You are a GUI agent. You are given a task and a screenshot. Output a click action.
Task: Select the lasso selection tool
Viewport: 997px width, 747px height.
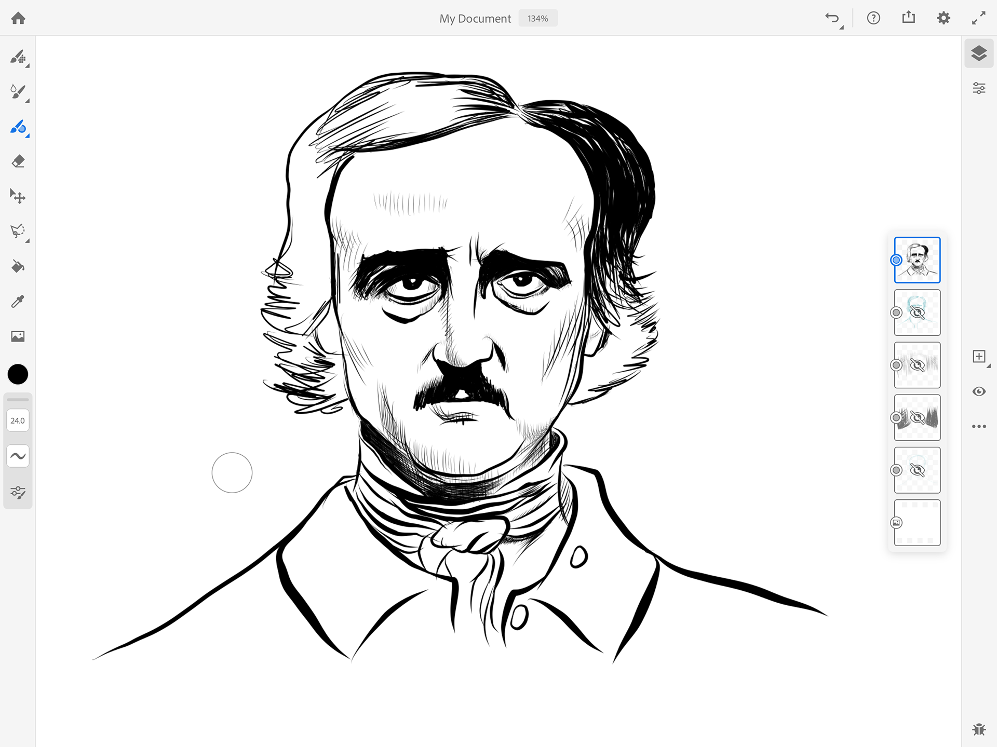pos(18,231)
